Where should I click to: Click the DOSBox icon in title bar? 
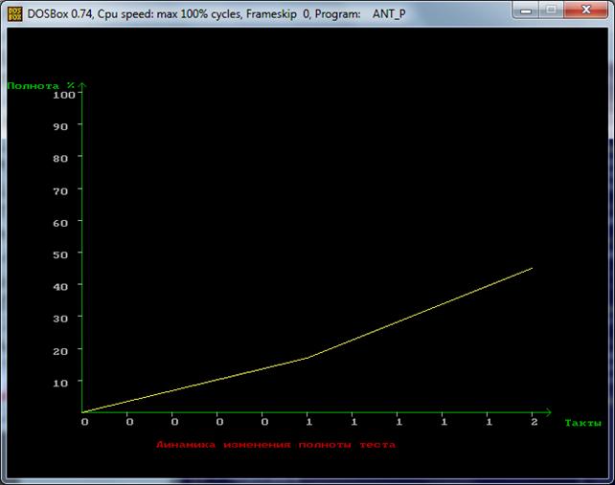(15, 13)
